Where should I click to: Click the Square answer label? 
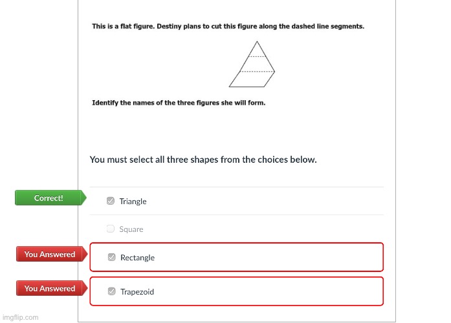click(x=131, y=229)
